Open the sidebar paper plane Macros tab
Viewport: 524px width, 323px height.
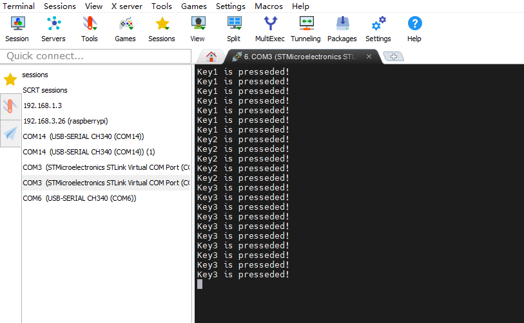tap(10, 133)
